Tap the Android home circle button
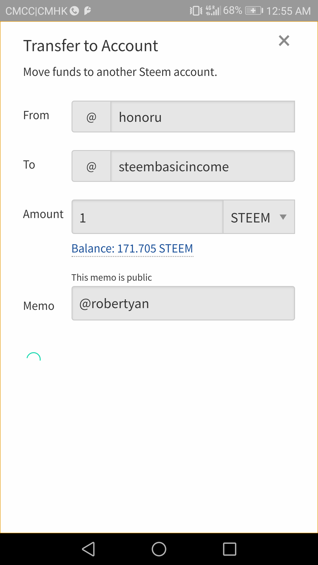Image resolution: width=318 pixels, height=565 pixels. (x=159, y=549)
